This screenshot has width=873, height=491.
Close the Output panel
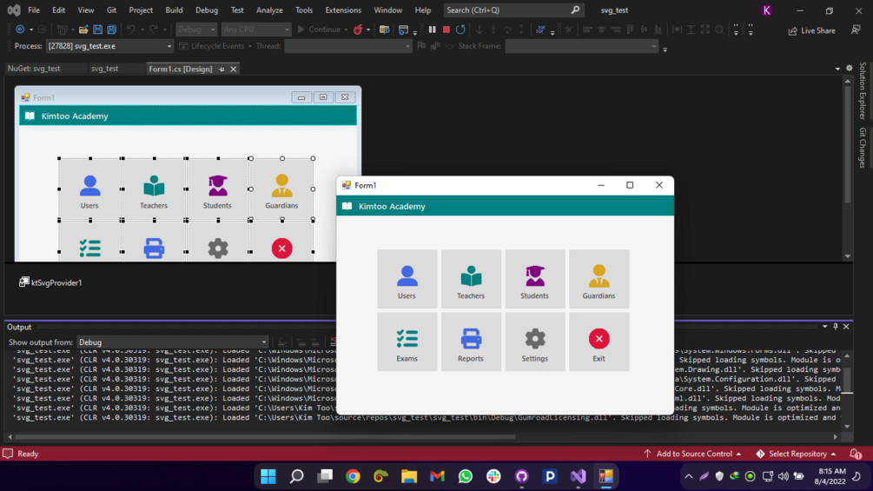[846, 327]
